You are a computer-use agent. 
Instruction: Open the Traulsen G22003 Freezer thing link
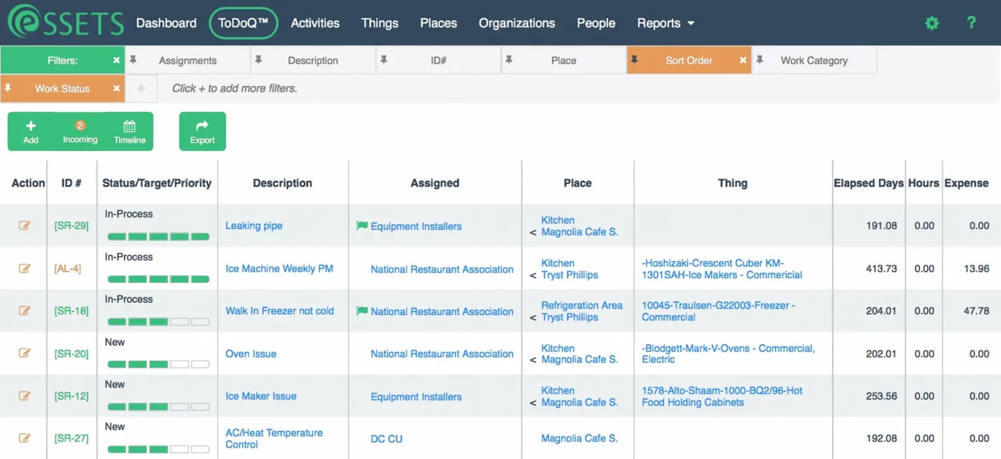click(718, 311)
